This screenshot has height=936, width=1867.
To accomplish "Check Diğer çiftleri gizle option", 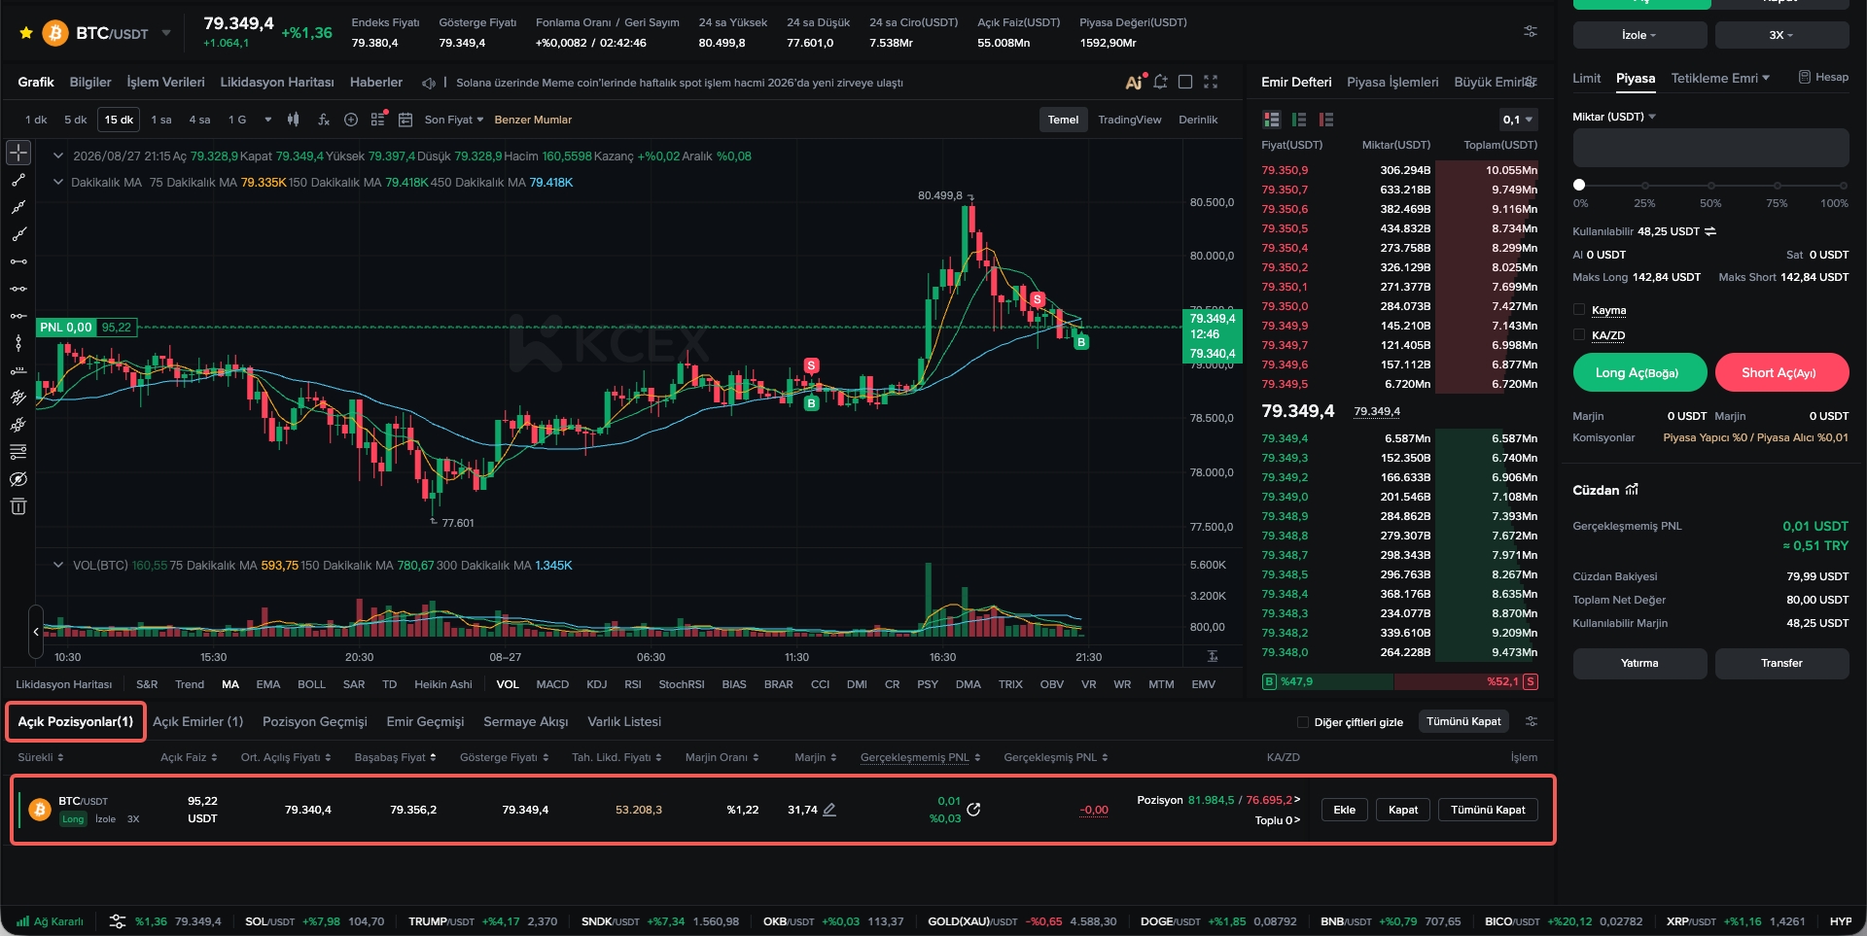I will tap(1303, 722).
